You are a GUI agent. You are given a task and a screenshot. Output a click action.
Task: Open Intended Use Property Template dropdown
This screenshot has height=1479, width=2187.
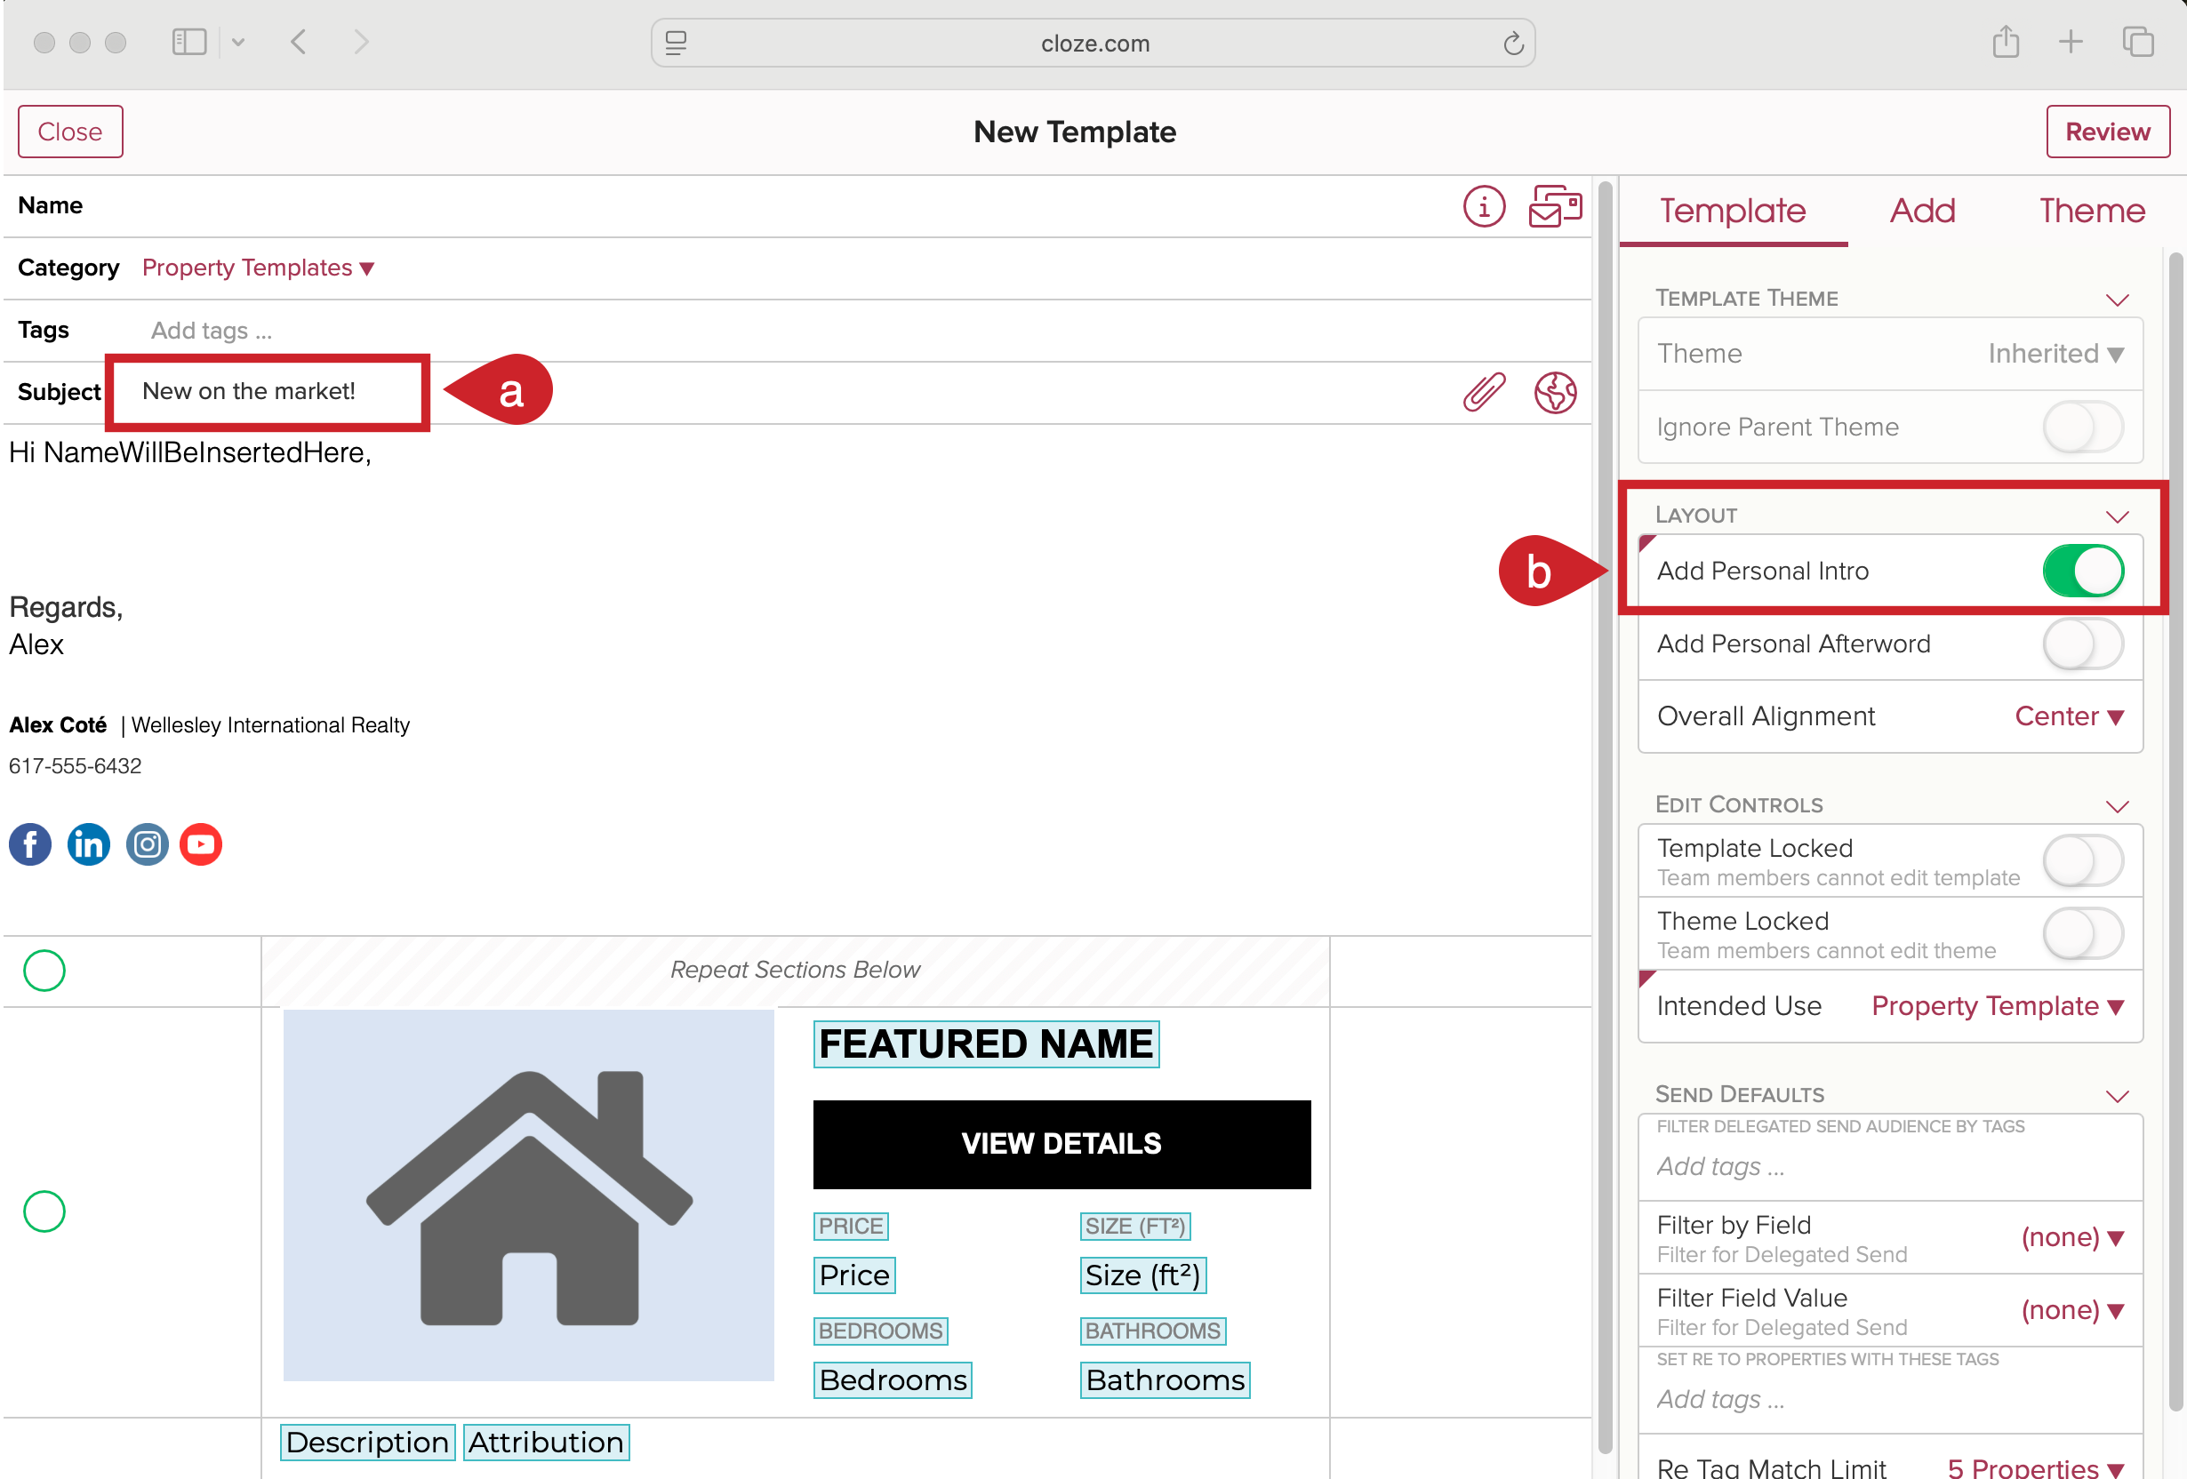(1997, 1006)
